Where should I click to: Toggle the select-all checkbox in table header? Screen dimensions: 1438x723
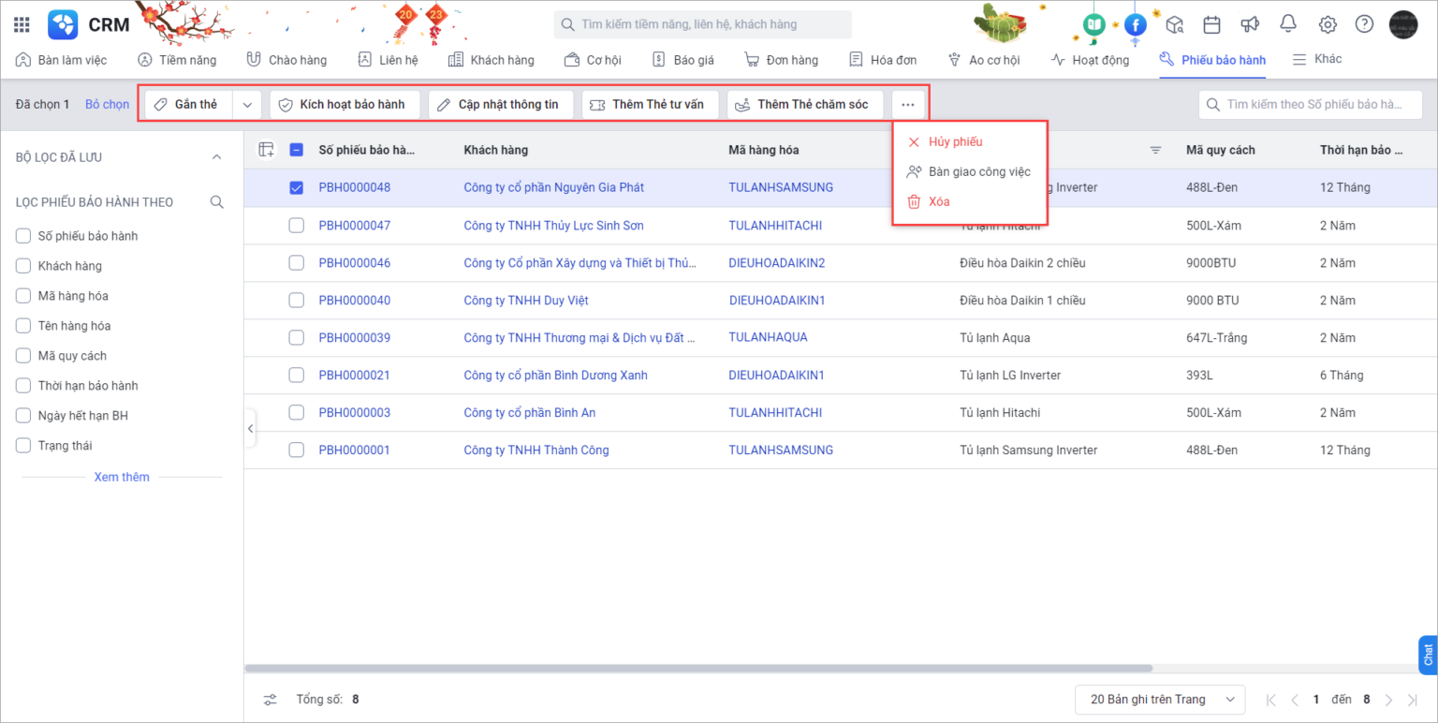click(297, 150)
